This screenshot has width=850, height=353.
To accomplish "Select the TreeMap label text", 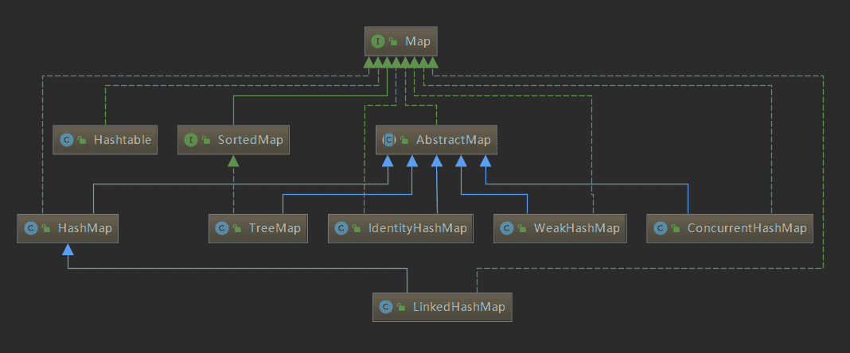I will click(x=275, y=228).
